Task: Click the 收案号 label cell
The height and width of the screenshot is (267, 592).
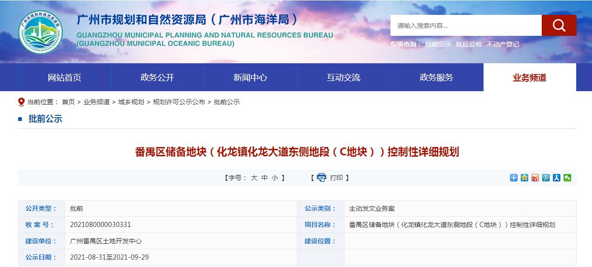Action: (41, 225)
